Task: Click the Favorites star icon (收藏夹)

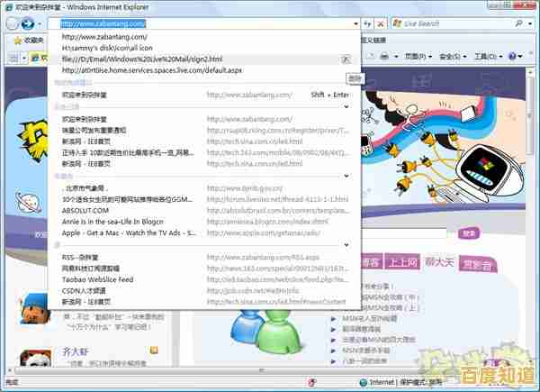Action: 16,41
